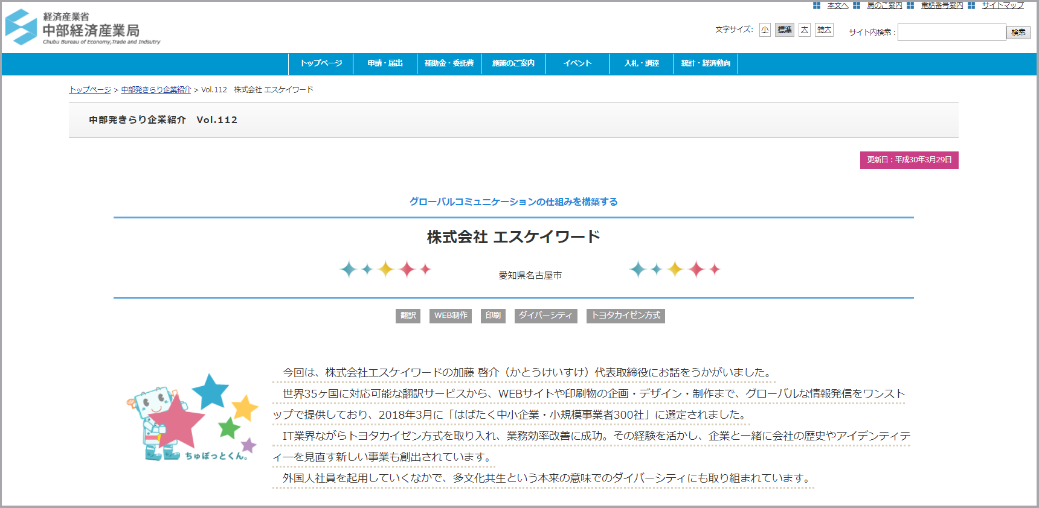Image resolution: width=1039 pixels, height=508 pixels.
Task: Open the 施策のご案内 menu item
Action: point(513,63)
